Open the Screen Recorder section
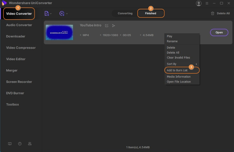The width and height of the screenshot is (234, 152). [19, 82]
